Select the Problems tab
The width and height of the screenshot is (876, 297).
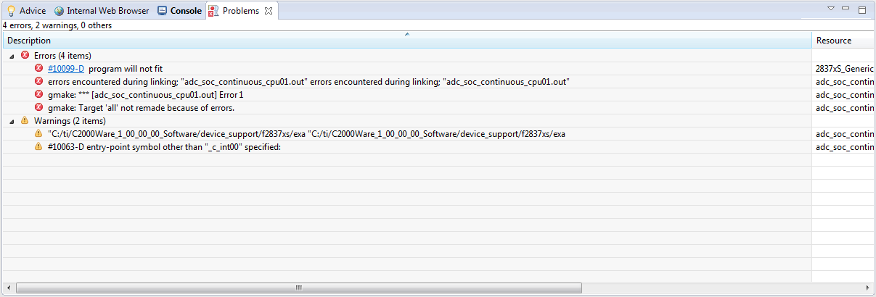(240, 11)
